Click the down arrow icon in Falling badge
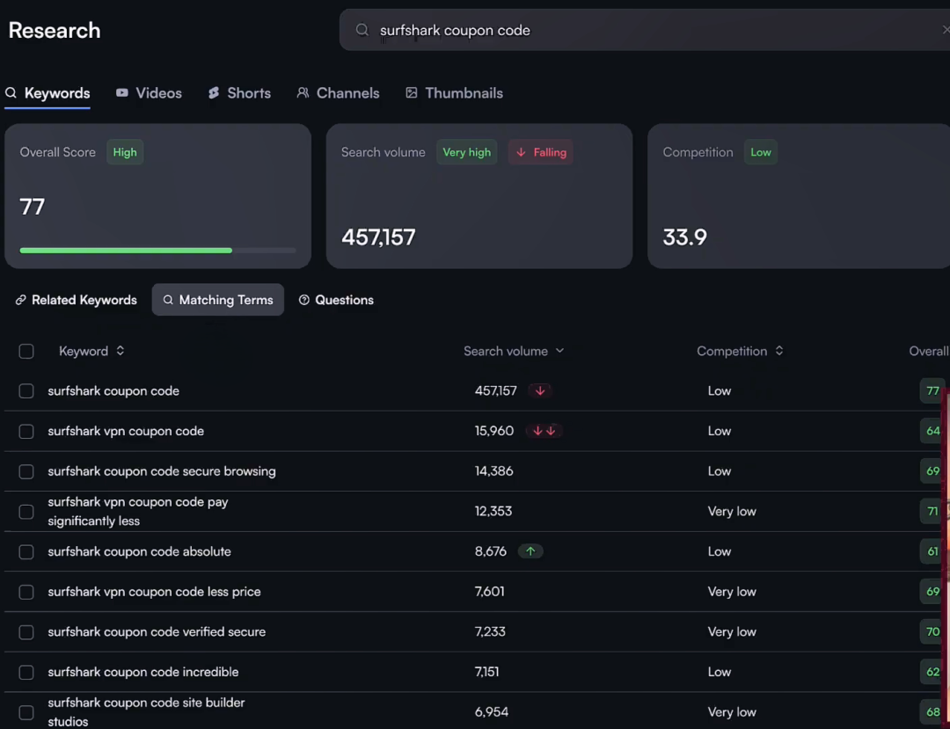 point(521,152)
